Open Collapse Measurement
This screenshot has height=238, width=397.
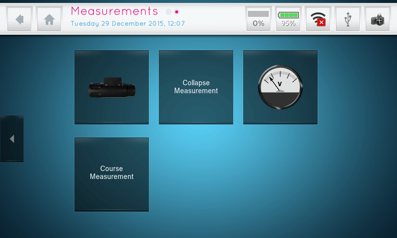pos(196,87)
